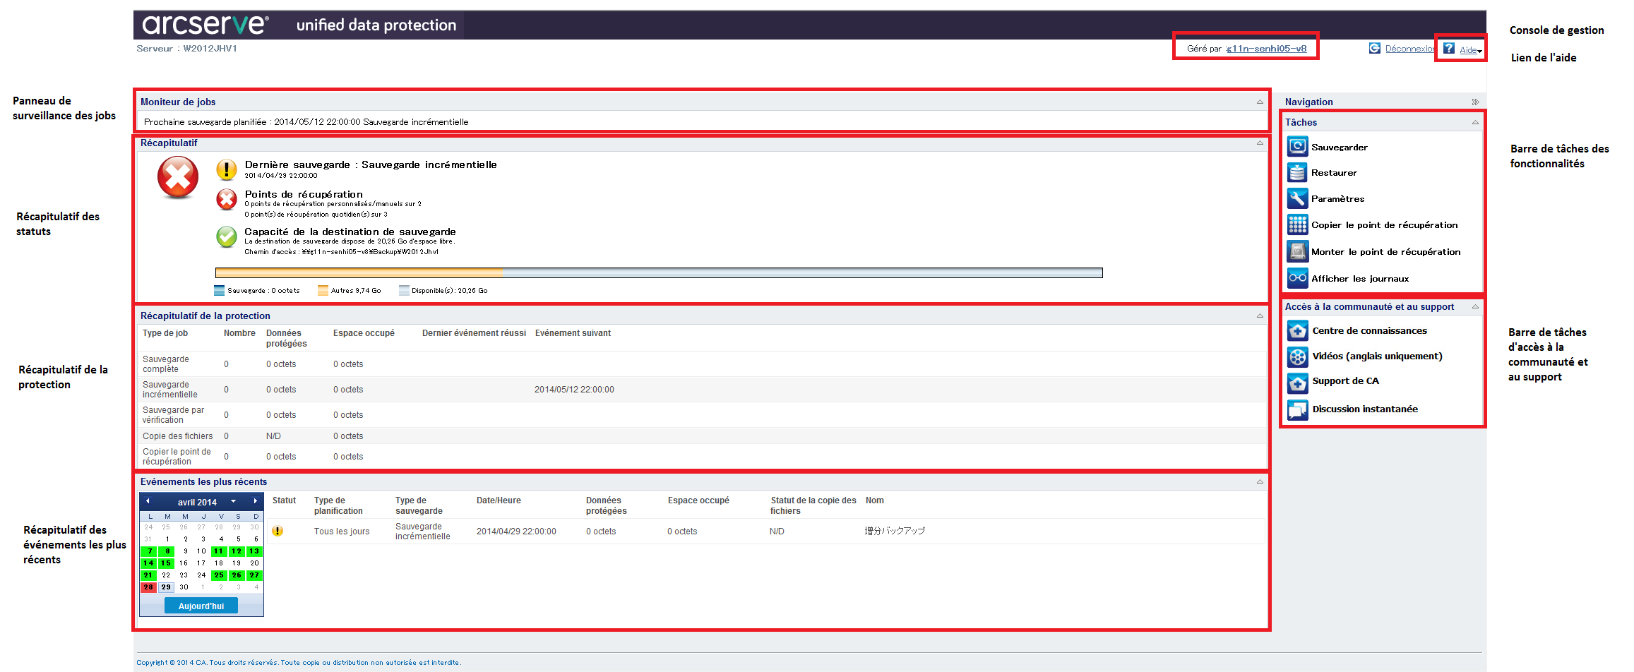Collapse the Récapitulatif status panel
The width and height of the screenshot is (1634, 672).
tap(1260, 143)
